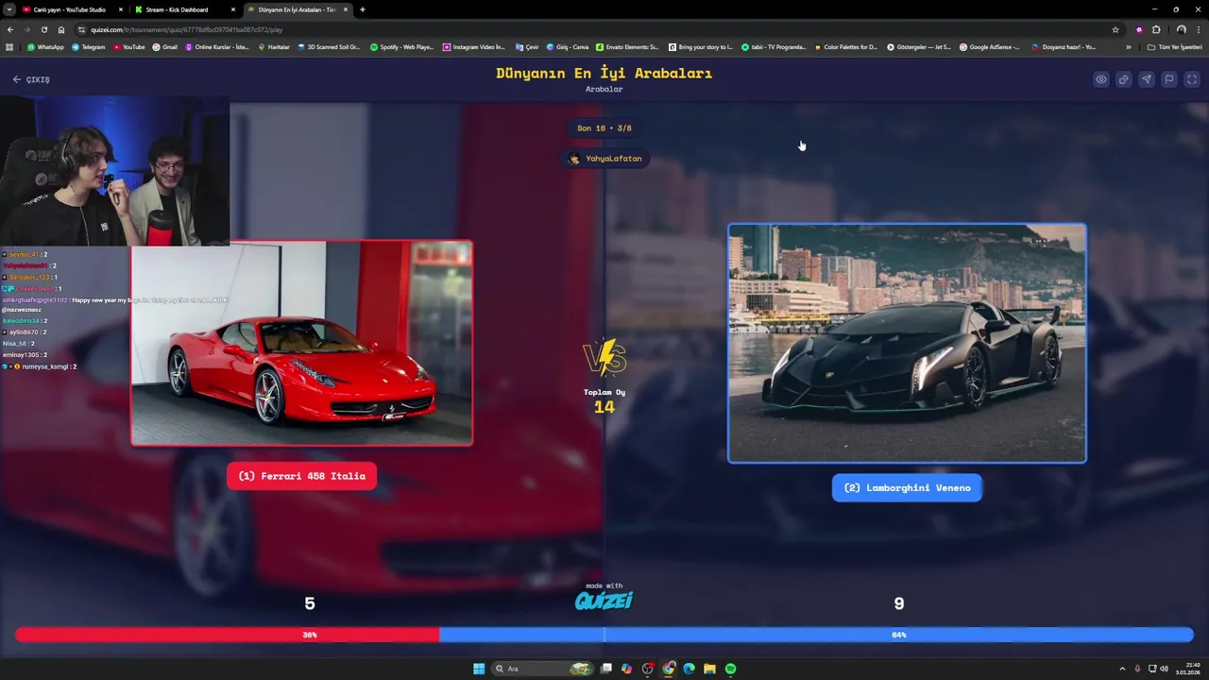
Task: Open Spotify from the taskbar
Action: [730, 669]
